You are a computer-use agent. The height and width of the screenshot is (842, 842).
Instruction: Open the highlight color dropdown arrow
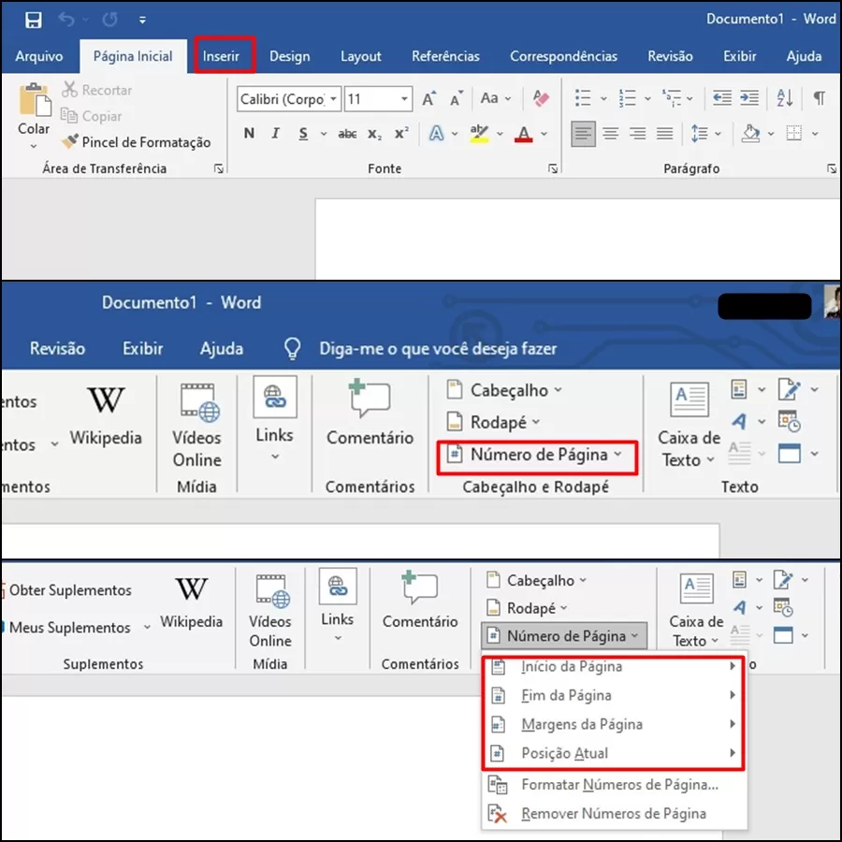[500, 134]
